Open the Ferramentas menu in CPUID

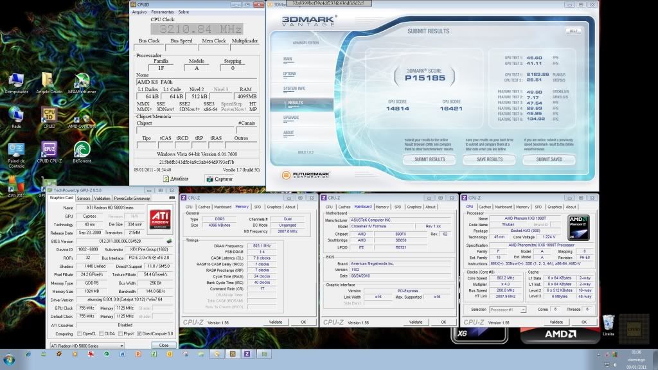(162, 12)
